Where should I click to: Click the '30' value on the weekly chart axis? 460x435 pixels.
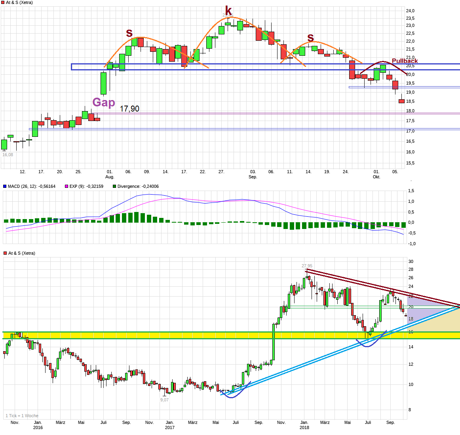click(411, 261)
